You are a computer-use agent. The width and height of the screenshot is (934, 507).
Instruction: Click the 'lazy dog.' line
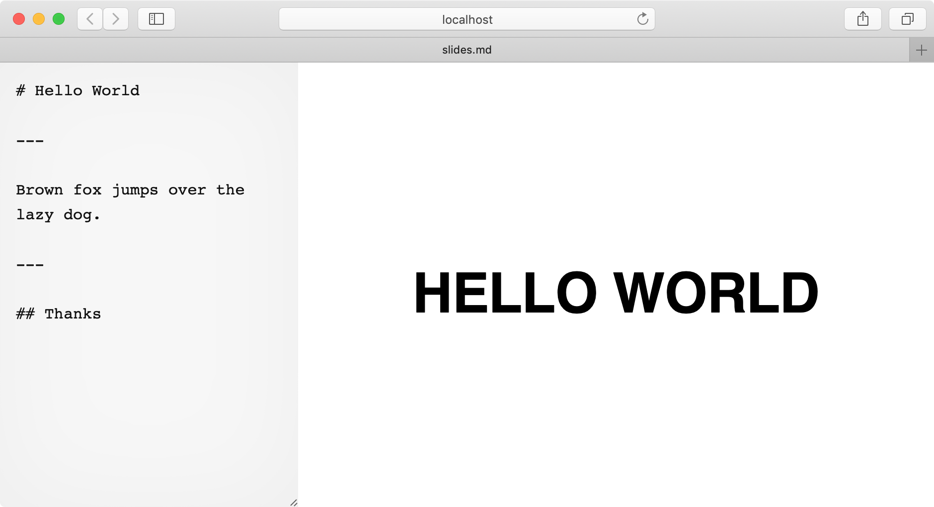click(58, 215)
